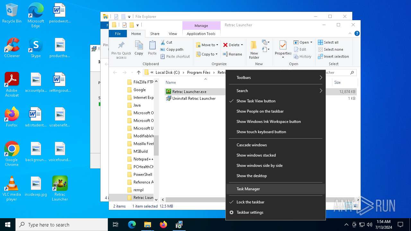
Task: Enable Show People on the taskbar
Action: pyautogui.click(x=275, y=111)
